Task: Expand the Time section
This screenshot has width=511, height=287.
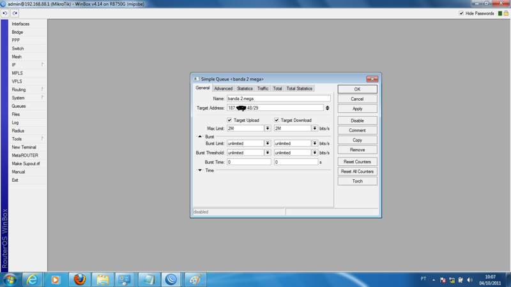Action: tap(200, 170)
